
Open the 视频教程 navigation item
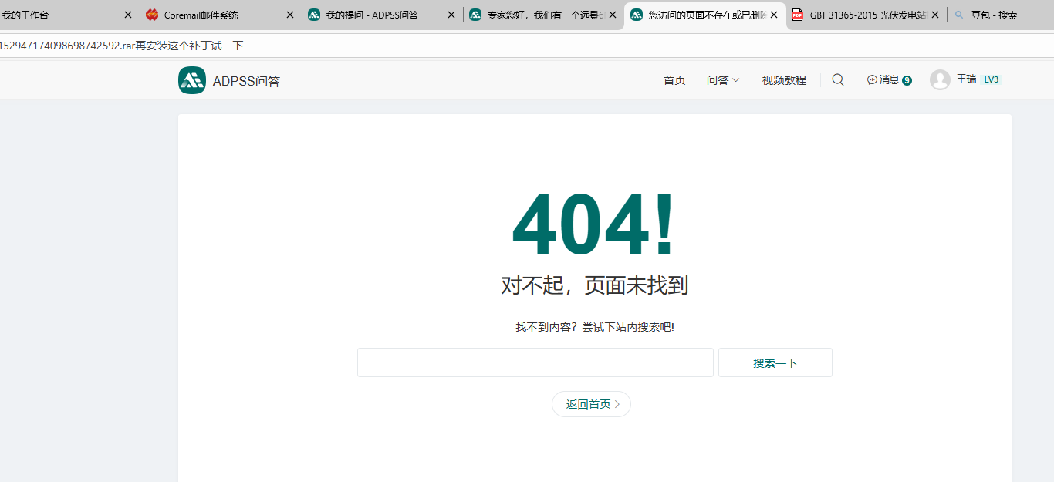click(784, 80)
